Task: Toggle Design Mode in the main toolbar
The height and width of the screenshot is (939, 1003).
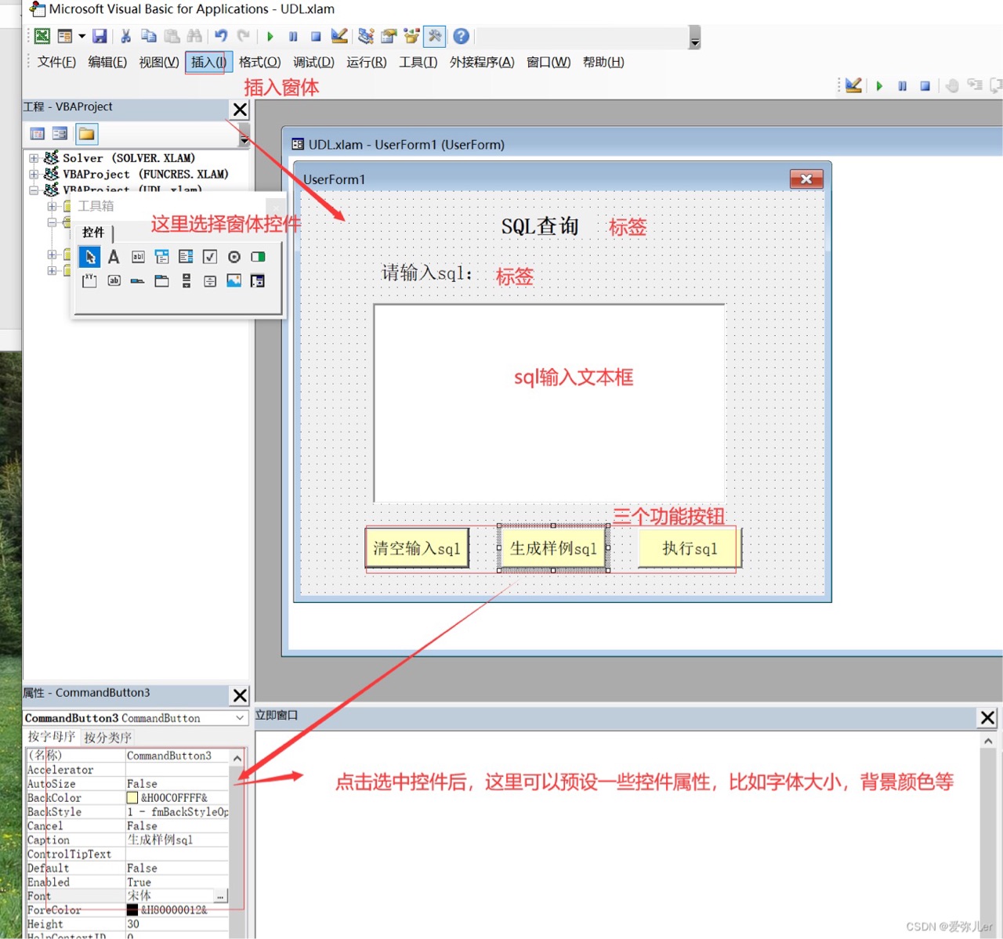Action: [339, 36]
